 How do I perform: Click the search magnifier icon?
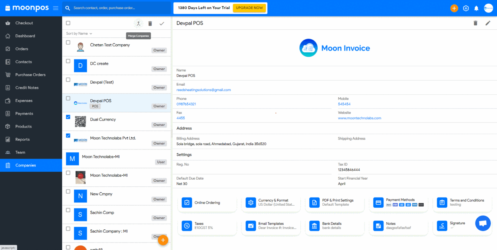[68, 8]
